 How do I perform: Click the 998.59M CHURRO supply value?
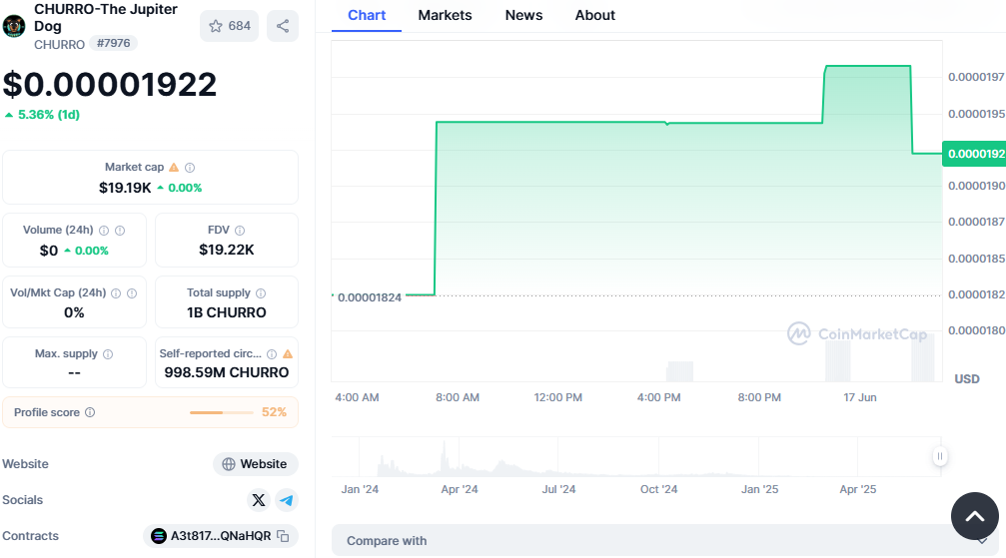tap(227, 372)
